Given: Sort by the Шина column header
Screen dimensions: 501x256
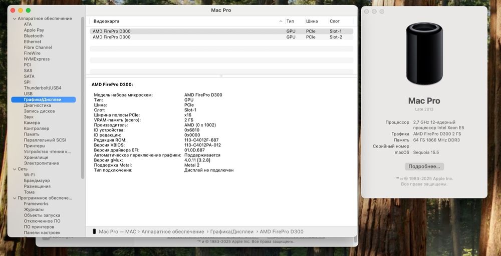Looking at the screenshot, I should pos(312,21).
